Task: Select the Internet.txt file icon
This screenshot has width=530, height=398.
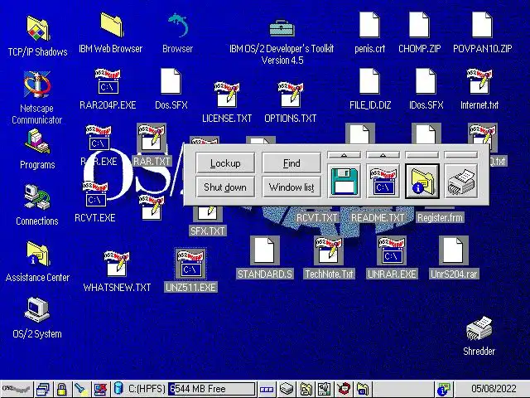Action: [479, 82]
